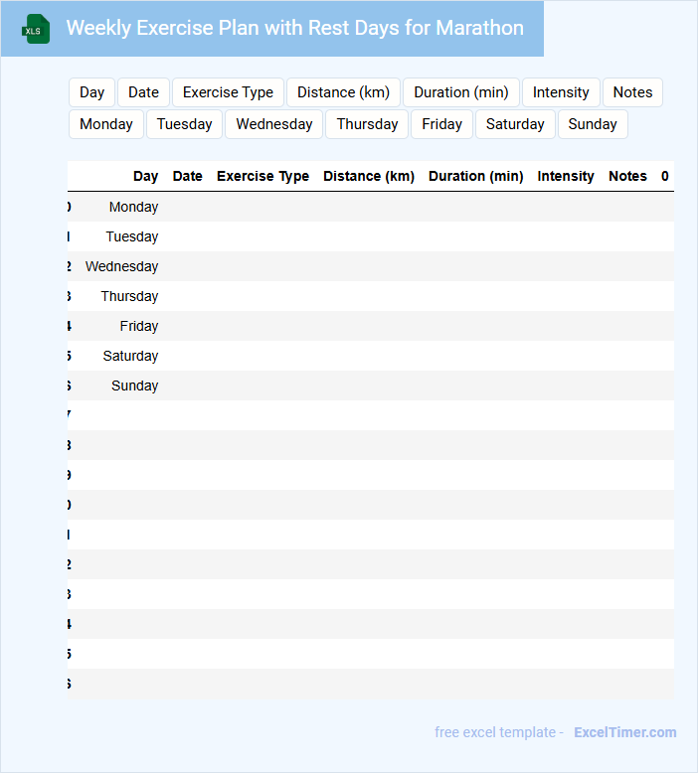Select the Wednesday tag button

[x=274, y=124]
